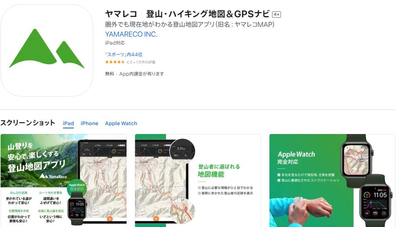Image resolution: width=396 pixels, height=227 pixels.
Task: Click the 4+ age rating badge
Action: pyautogui.click(x=277, y=14)
